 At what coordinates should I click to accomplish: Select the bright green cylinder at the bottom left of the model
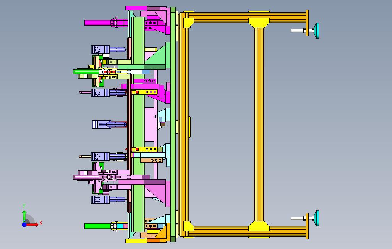[97, 226]
